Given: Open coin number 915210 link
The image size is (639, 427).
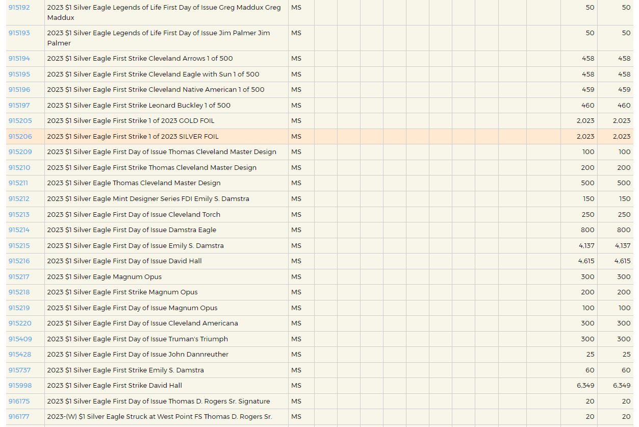Looking at the screenshot, I should pos(19,168).
